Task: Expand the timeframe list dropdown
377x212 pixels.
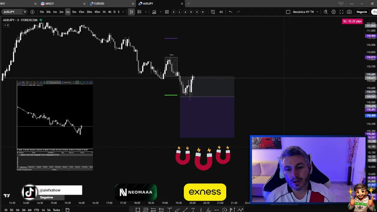Action: pyautogui.click(x=123, y=12)
